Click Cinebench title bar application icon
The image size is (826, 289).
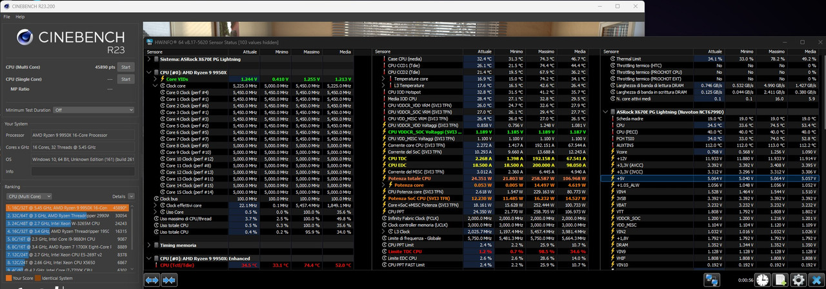click(x=6, y=5)
